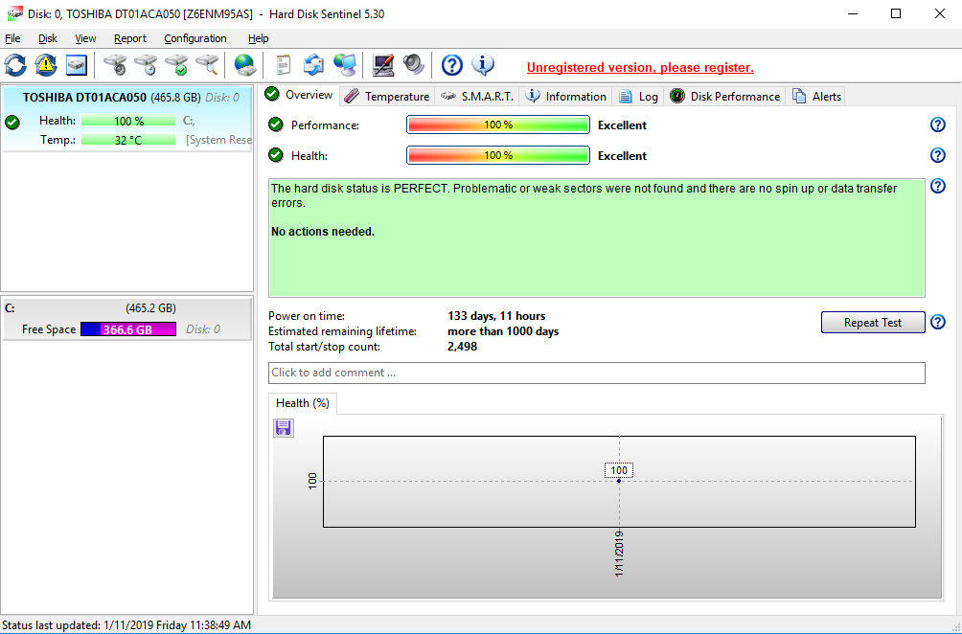
Task: Open the Configuration menu
Action: (x=195, y=38)
